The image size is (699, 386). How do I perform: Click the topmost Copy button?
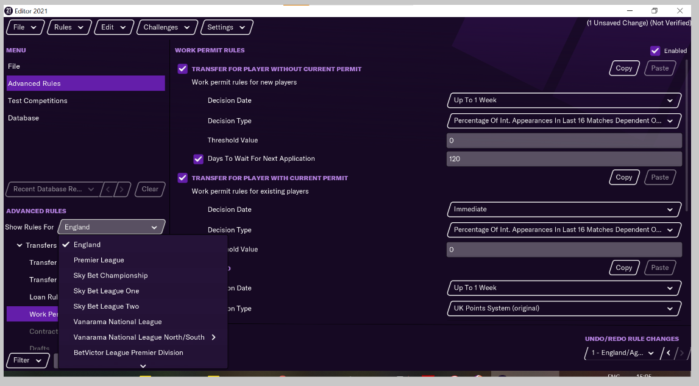[x=624, y=68]
